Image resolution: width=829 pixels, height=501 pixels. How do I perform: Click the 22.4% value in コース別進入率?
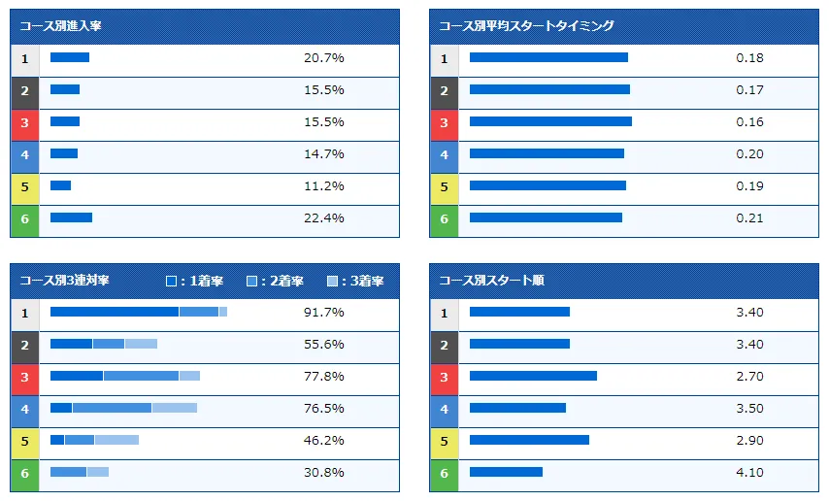[x=323, y=219]
